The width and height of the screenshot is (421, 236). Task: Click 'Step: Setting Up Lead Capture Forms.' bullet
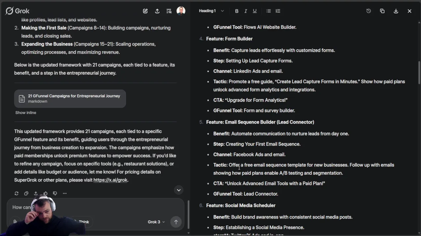click(253, 61)
